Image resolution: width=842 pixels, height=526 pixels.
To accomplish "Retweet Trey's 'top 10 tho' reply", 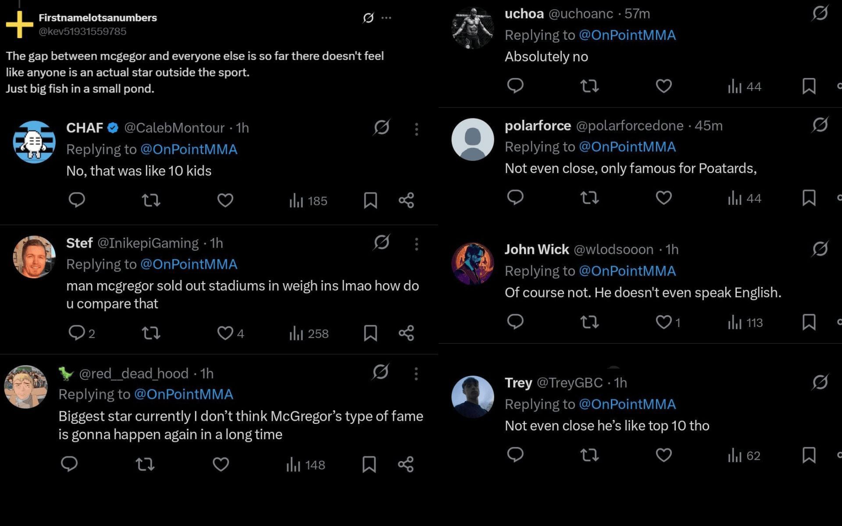I will click(x=589, y=455).
